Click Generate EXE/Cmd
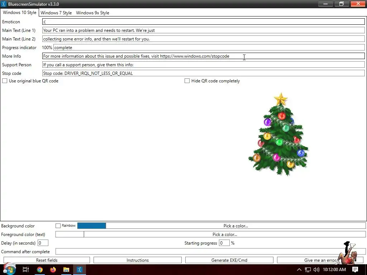 click(x=229, y=260)
